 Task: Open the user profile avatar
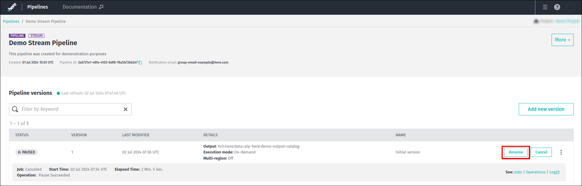(x=570, y=7)
